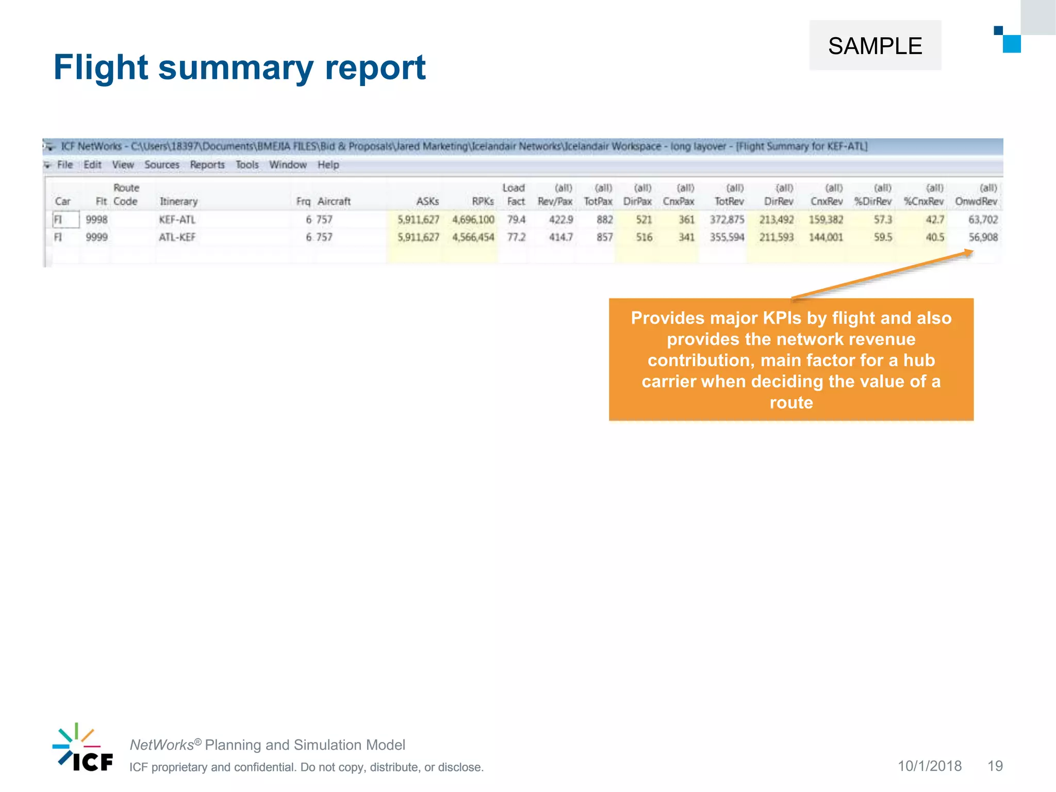This screenshot has height=792, width=1056.
Task: Select the ATL-KEF itinerary row
Action: tap(177, 238)
